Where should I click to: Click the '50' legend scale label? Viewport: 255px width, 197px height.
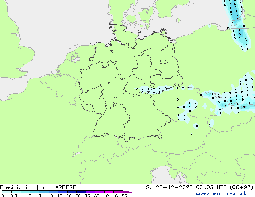coord(125,195)
